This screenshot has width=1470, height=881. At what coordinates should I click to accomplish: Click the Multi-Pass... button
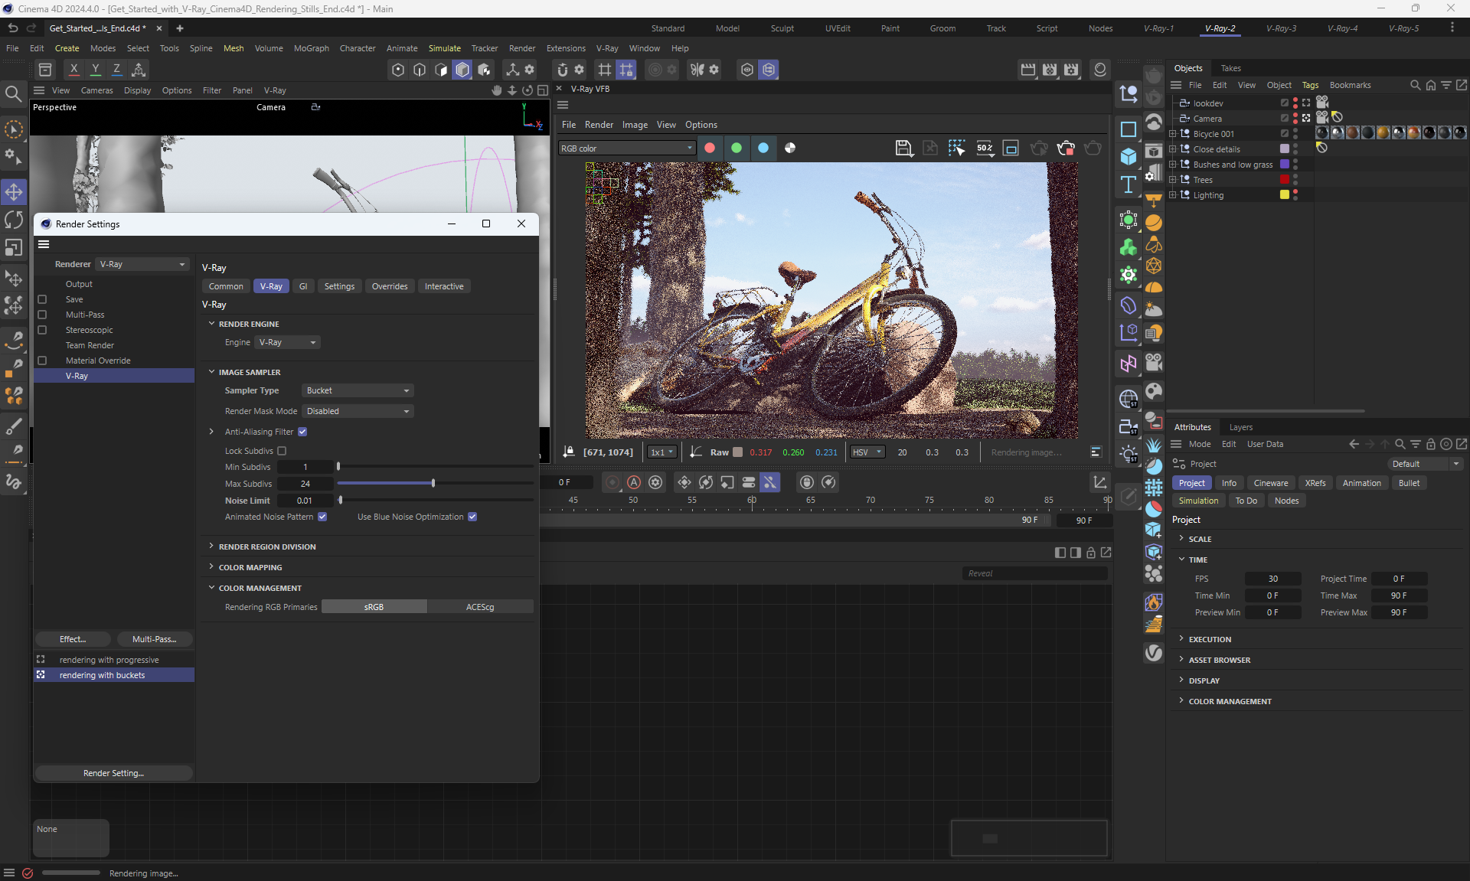coord(154,639)
